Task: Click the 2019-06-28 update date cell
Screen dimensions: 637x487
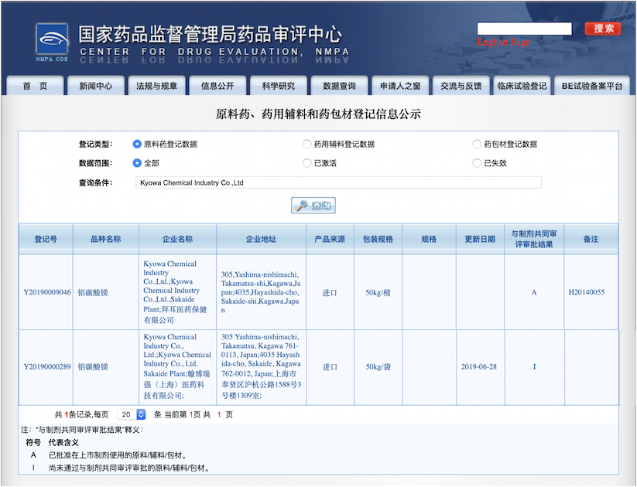Action: [x=479, y=367]
